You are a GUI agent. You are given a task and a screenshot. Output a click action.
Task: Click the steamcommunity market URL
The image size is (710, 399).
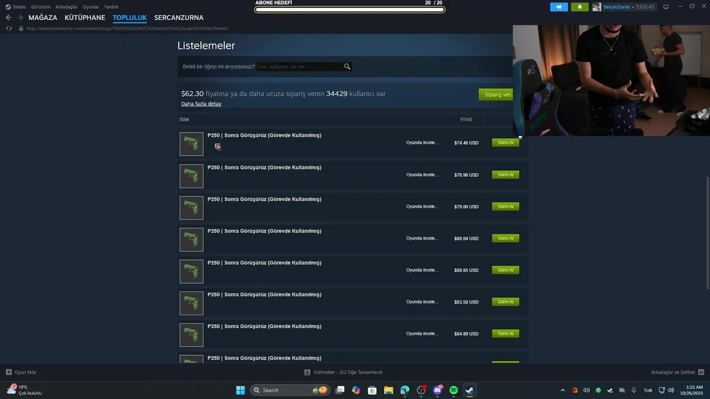(126, 28)
